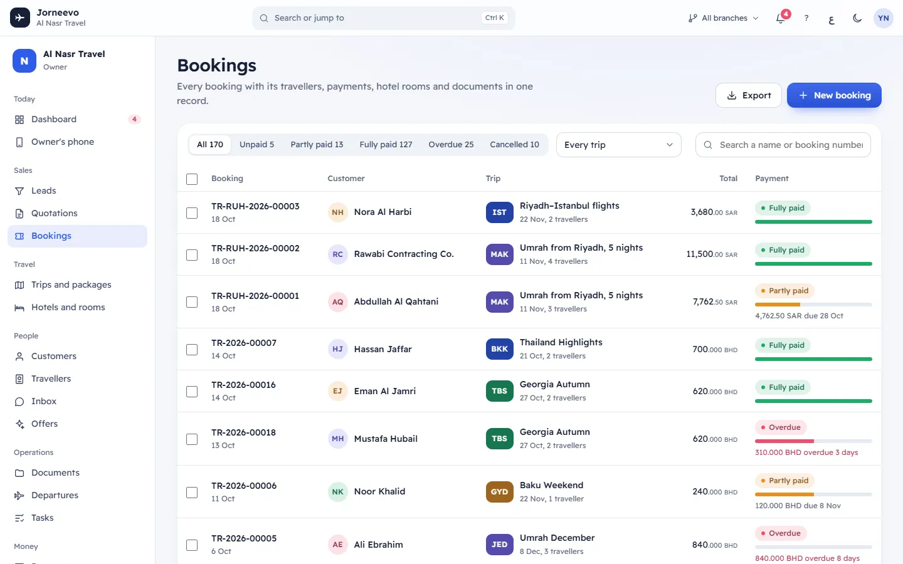Toggle dark mode moon icon
903x564 pixels.
[x=857, y=18]
